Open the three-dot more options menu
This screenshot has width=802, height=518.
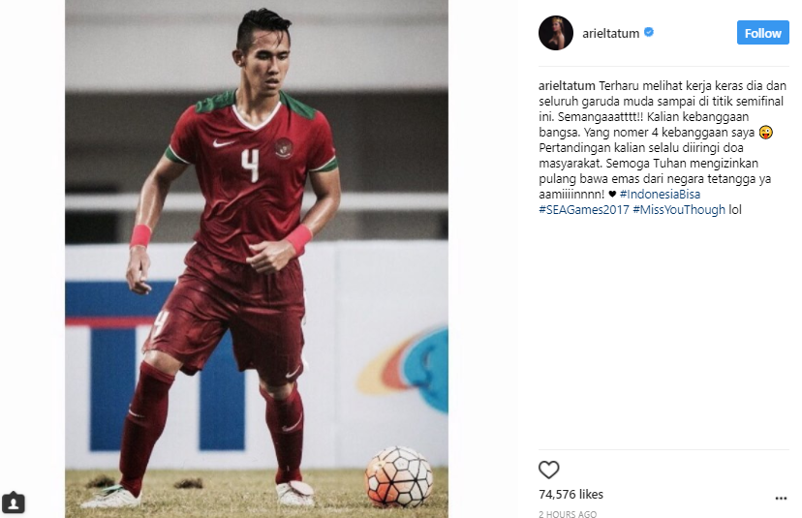781,499
